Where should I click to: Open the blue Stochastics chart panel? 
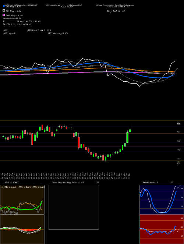click(162, 200)
